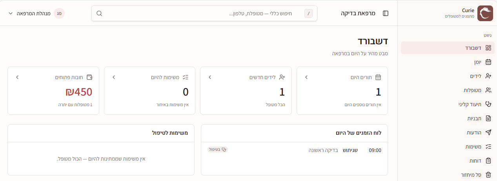Viewport: 497px width, 181px height.
Task: Go to יומן in the sidebar
Action: 448,62
